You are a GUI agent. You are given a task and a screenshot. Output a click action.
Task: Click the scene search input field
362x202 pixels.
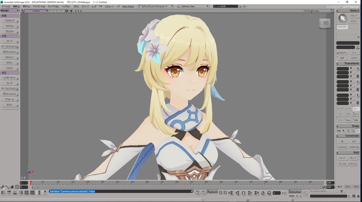point(225,6)
